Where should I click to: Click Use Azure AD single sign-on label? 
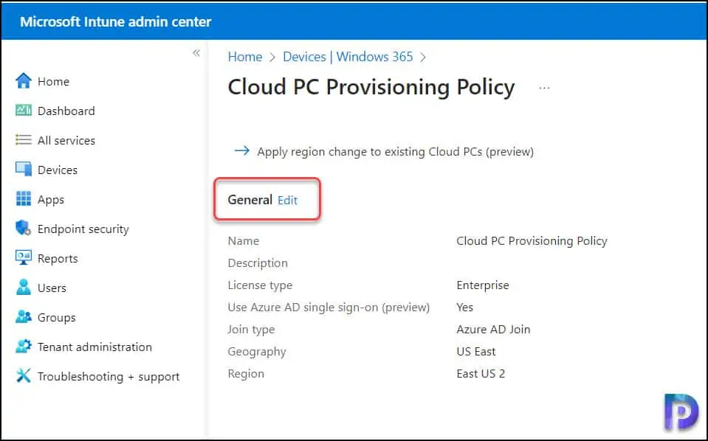tap(329, 308)
